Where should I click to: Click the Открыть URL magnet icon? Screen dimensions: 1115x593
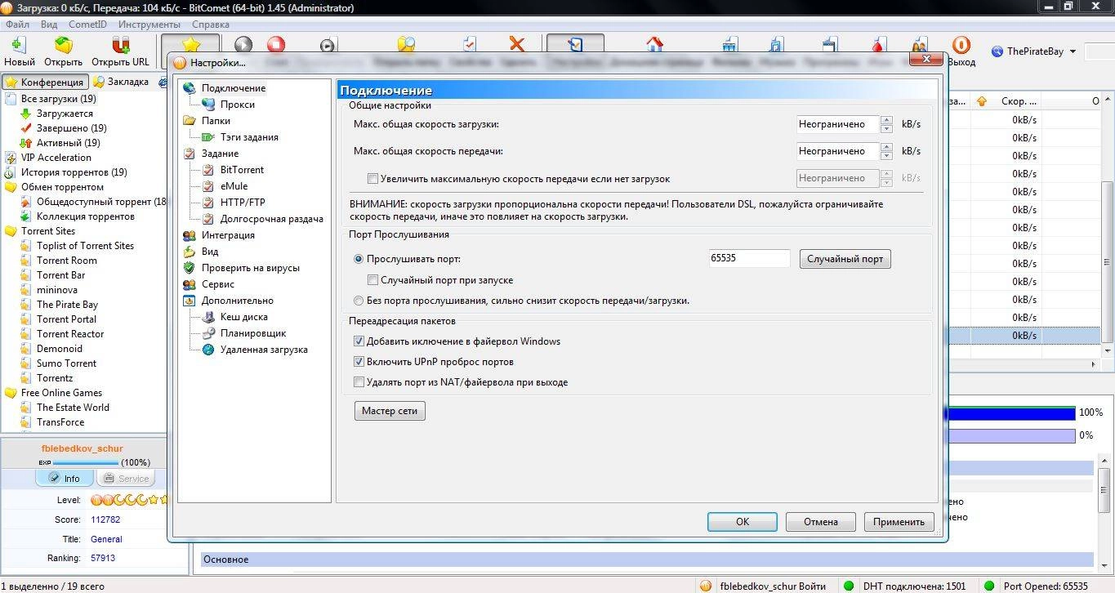pyautogui.click(x=120, y=46)
